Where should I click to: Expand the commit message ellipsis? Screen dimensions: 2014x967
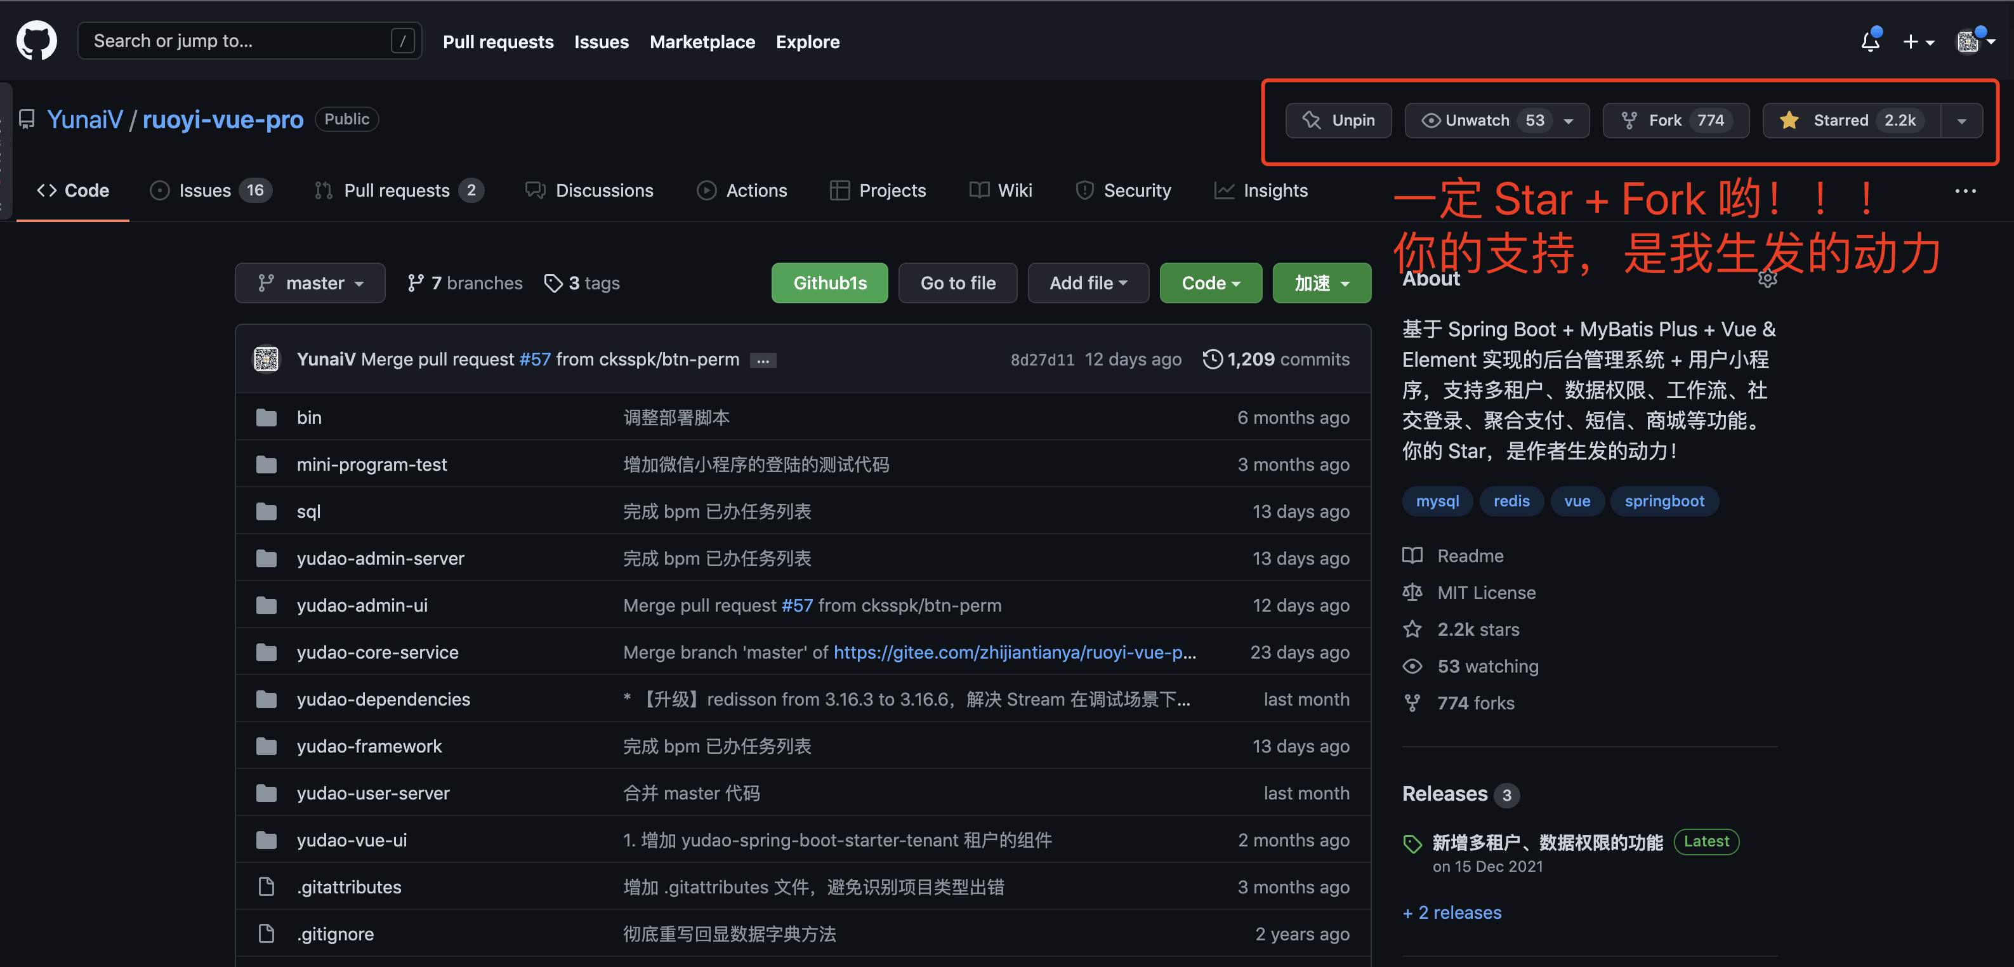pyautogui.click(x=762, y=360)
